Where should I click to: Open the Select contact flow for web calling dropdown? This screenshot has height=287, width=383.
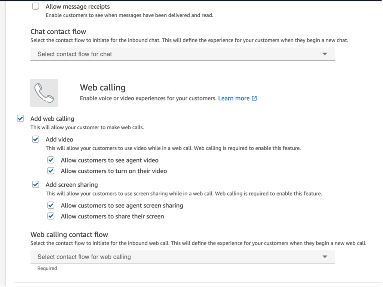(x=182, y=257)
